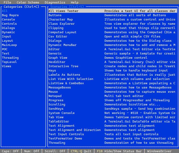Choose the Dialogs category in left panel
Image resolution: width=179 pixels, height=153 pixels.
[8, 28]
